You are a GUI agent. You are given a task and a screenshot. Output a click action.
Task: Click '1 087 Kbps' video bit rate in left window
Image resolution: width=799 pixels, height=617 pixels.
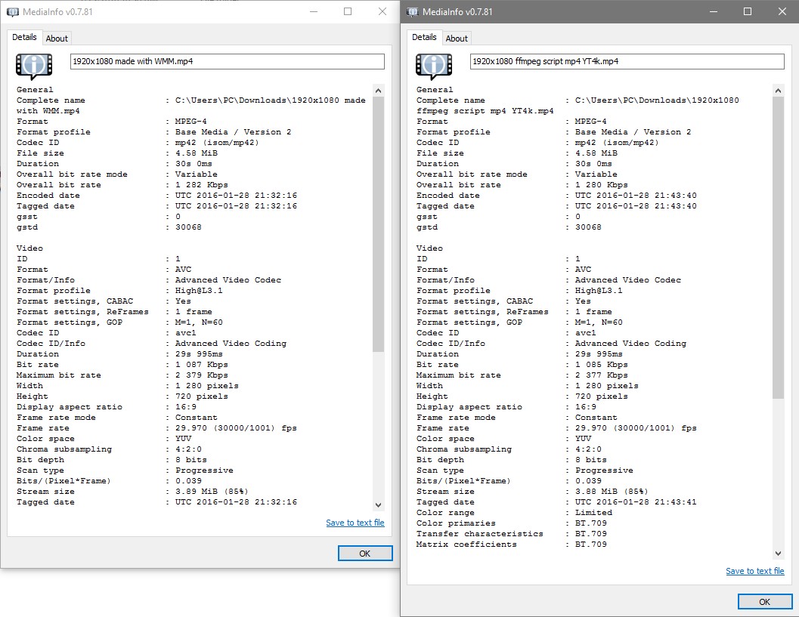click(201, 365)
